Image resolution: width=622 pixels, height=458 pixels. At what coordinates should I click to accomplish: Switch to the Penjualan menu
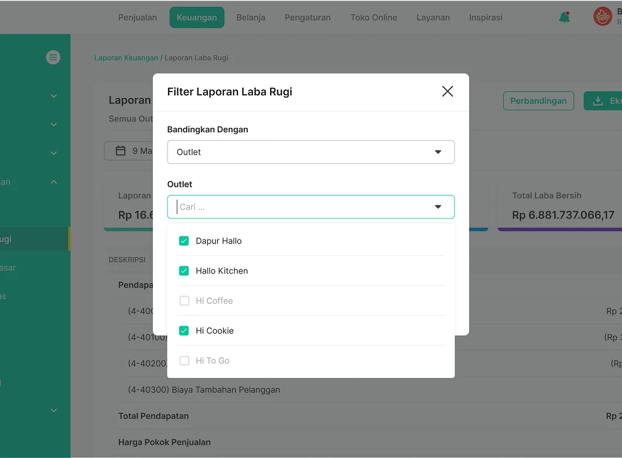137,17
